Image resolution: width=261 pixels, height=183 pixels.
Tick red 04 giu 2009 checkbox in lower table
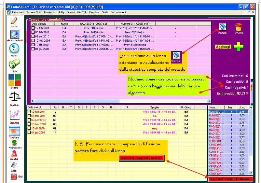pyautogui.click(x=29, y=133)
